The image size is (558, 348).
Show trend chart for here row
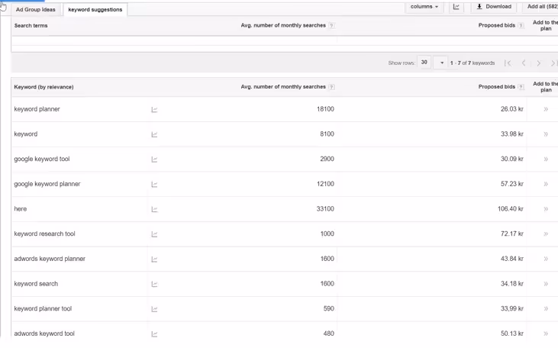click(154, 209)
